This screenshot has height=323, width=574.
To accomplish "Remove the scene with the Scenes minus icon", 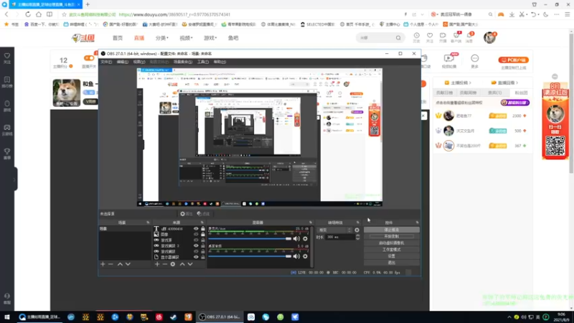I will pyautogui.click(x=110, y=264).
